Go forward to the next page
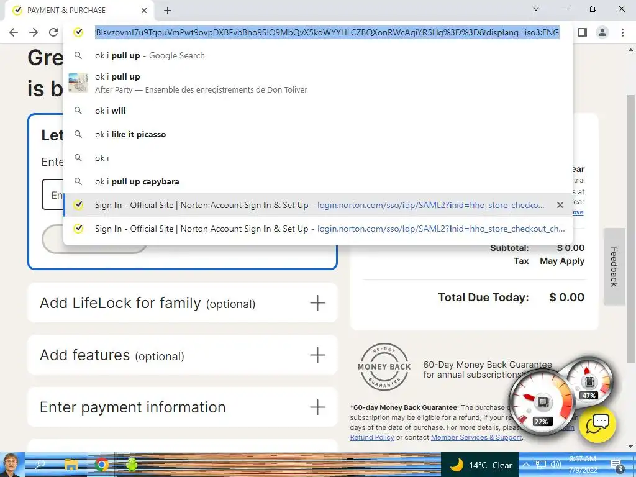This screenshot has width=636, height=477. 34,32
